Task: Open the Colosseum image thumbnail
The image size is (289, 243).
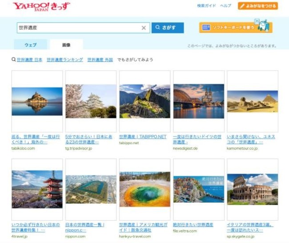Action: (253, 189)
